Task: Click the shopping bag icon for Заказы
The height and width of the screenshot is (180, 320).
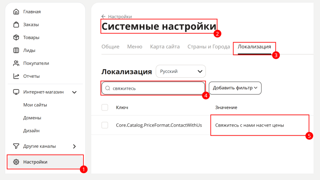Action: click(x=16, y=25)
